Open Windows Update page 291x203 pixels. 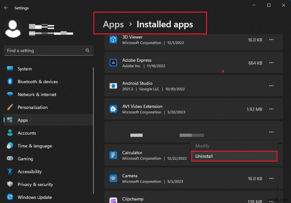tap(48, 197)
